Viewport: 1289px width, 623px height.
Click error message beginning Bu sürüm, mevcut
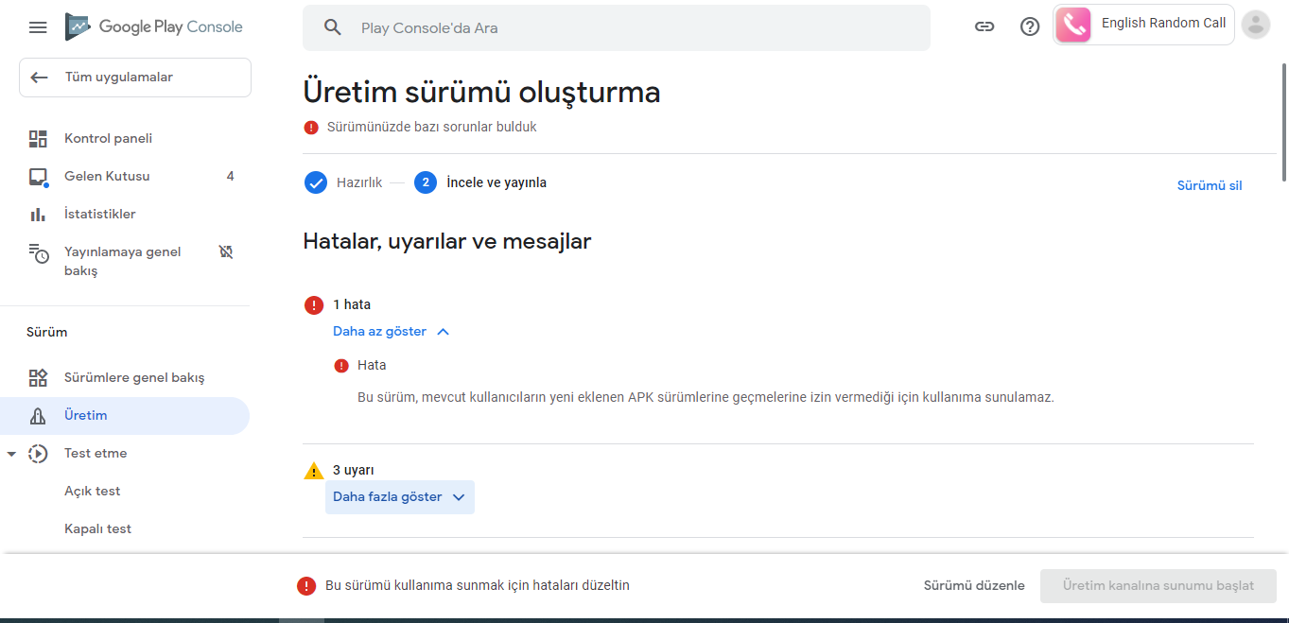coord(705,398)
